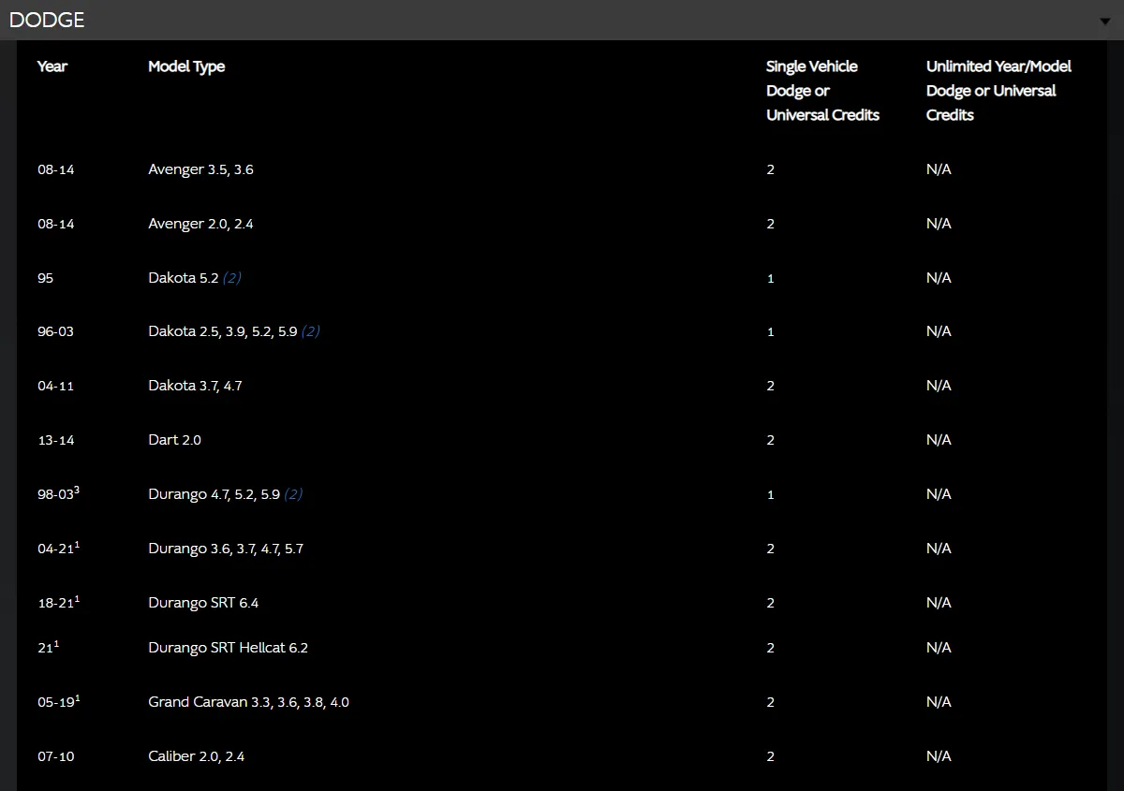1124x791 pixels.
Task: Click year 08-14 in Avenger 2.0, 2.4 row
Action: click(x=55, y=224)
